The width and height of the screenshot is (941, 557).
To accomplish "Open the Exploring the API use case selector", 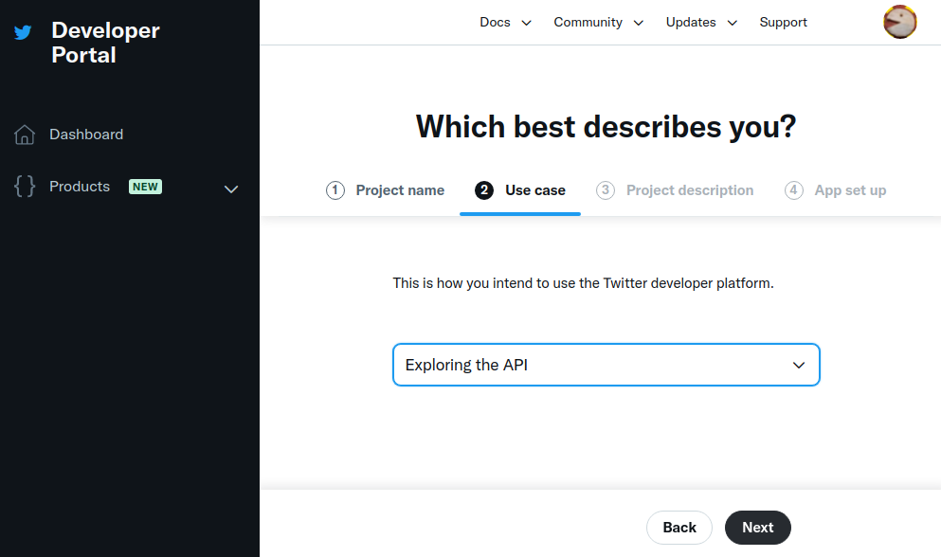I will (x=606, y=365).
